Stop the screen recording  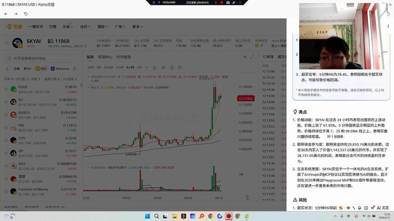pyautogui.click(x=222, y=2)
